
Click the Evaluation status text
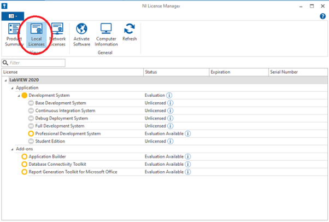155,95
